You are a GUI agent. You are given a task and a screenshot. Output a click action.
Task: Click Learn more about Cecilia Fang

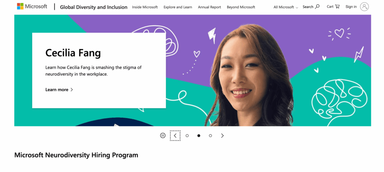pyautogui.click(x=59, y=90)
